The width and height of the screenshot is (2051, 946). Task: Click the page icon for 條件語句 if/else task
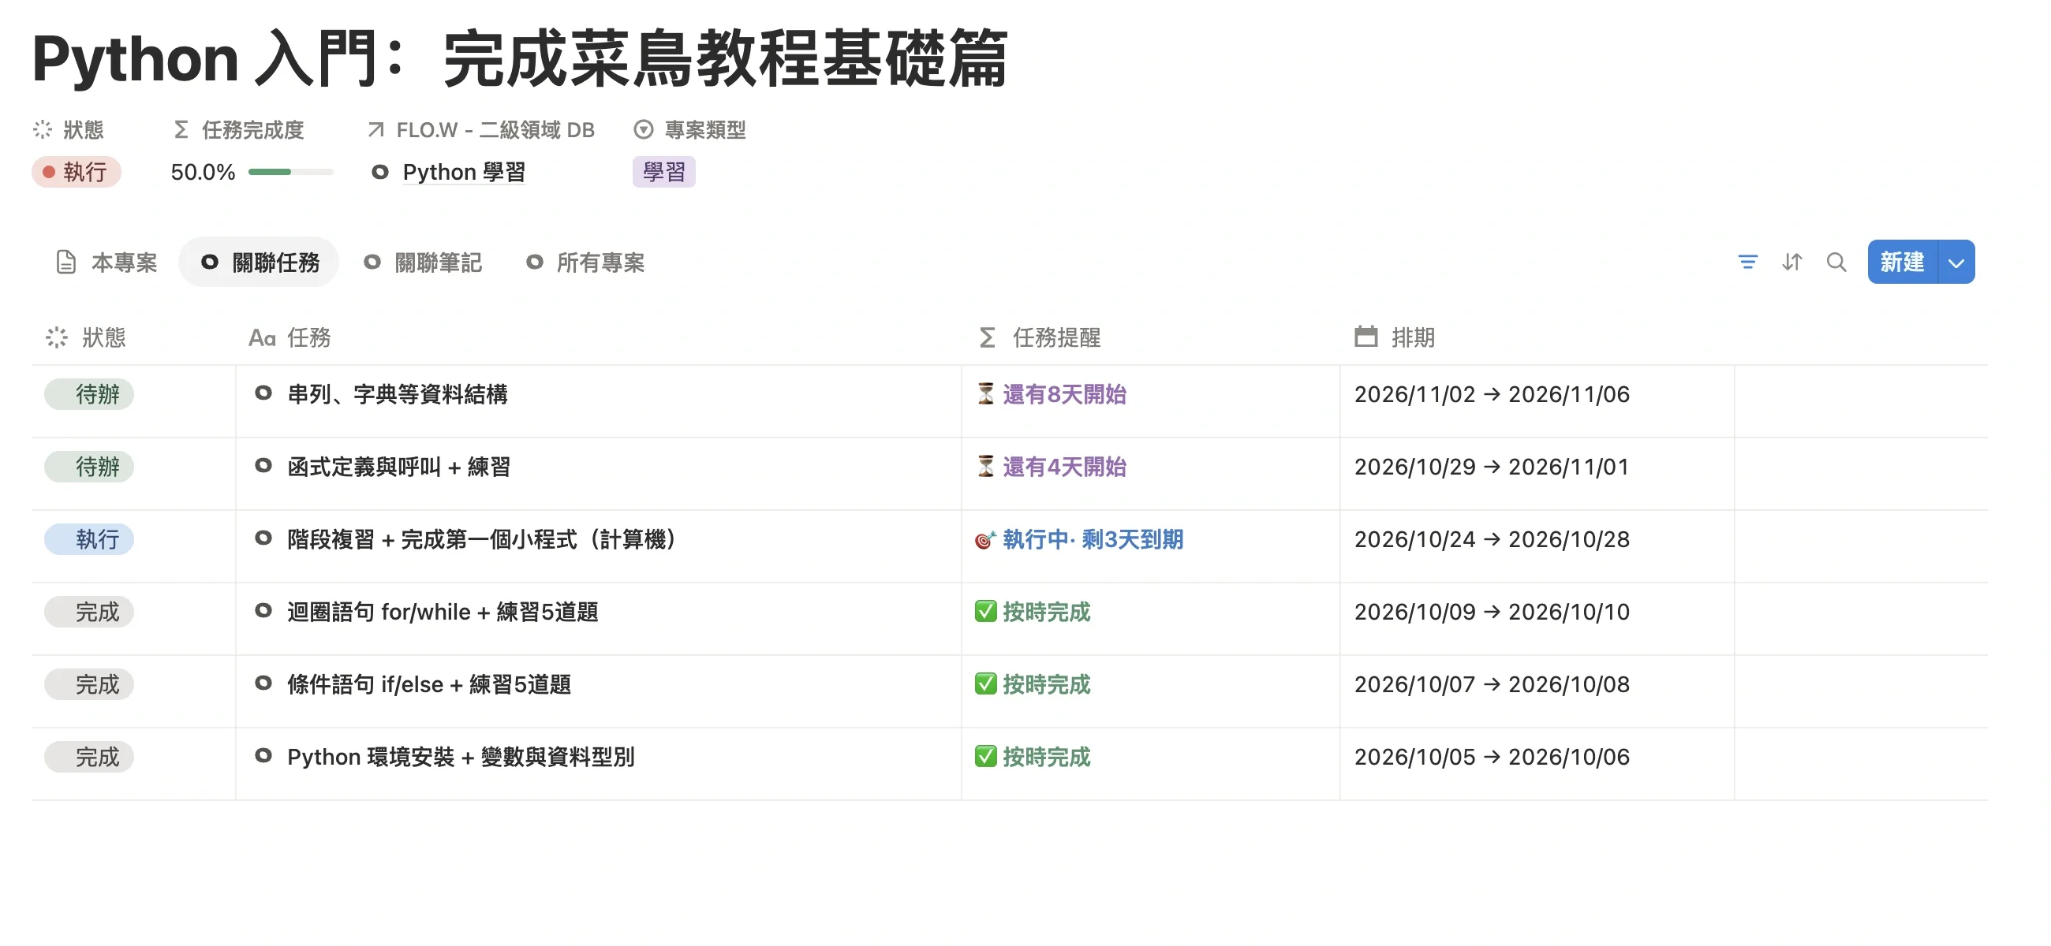coord(263,683)
